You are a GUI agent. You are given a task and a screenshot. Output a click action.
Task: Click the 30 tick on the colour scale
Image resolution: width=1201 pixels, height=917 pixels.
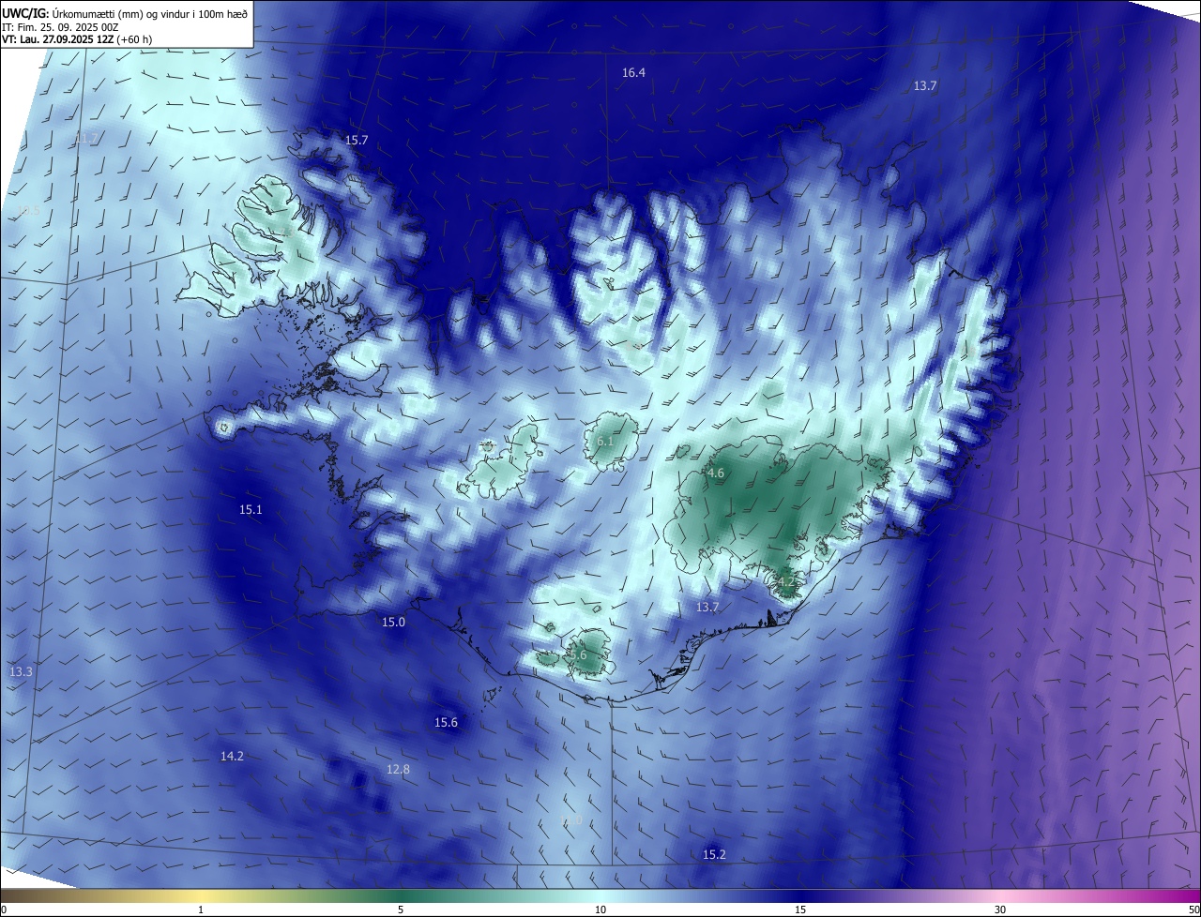[x=1000, y=909]
